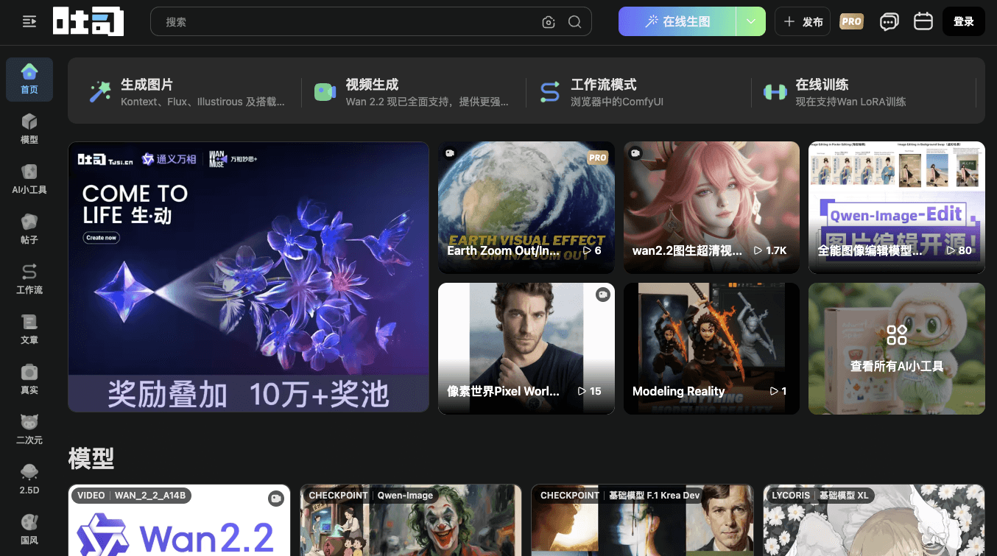Open the 像素世界Pixel World tool card
Image resolution: width=997 pixels, height=556 pixels.
pyautogui.click(x=526, y=348)
